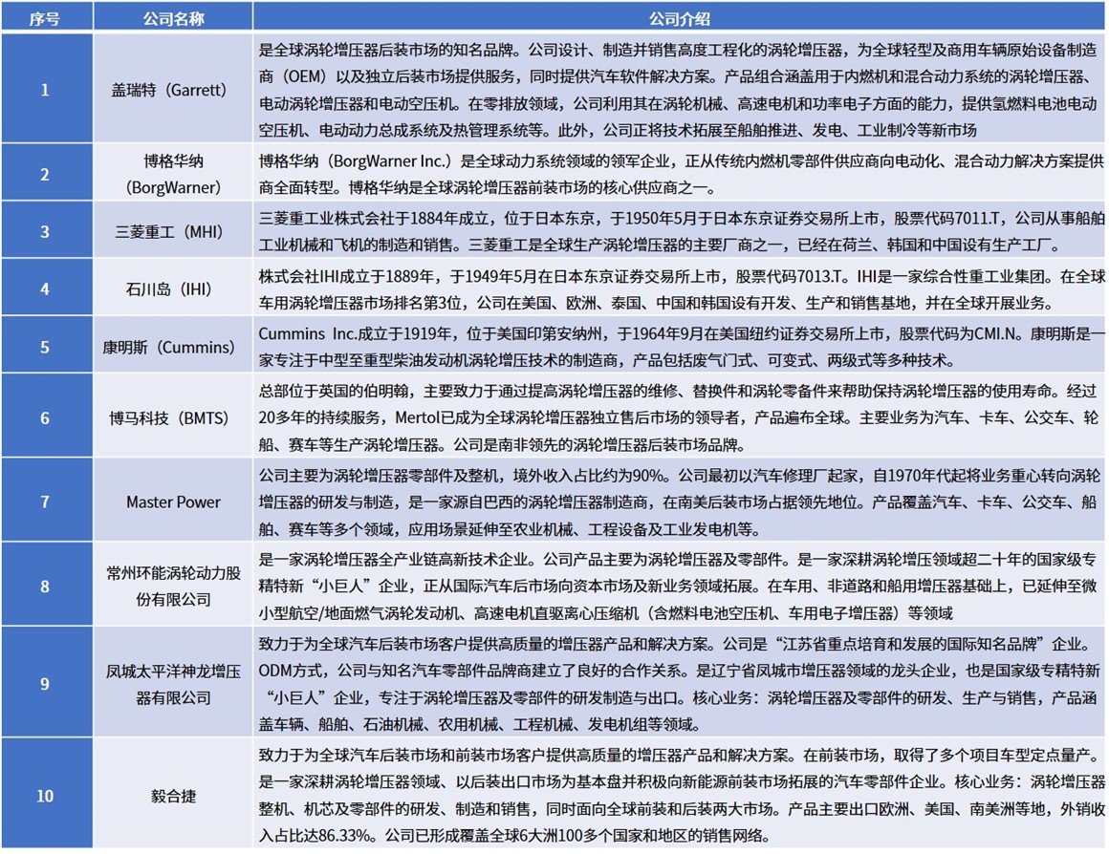The width and height of the screenshot is (1109, 854).
Task: Click the 凤城太平洋神龙增压器有限公司 name cell
Action: coord(173,682)
